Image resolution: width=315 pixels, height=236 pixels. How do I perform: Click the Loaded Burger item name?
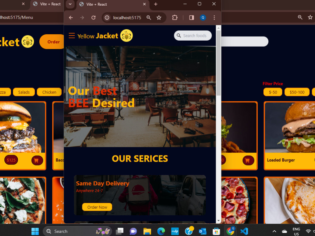pyautogui.click(x=281, y=160)
